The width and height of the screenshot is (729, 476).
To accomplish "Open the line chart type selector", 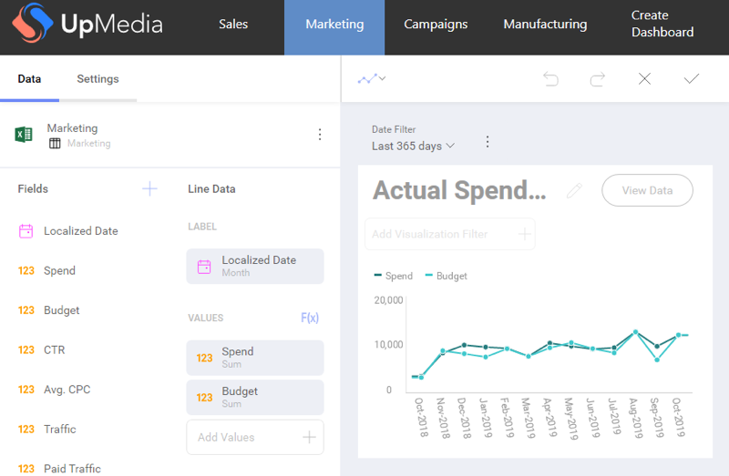I will [x=371, y=79].
